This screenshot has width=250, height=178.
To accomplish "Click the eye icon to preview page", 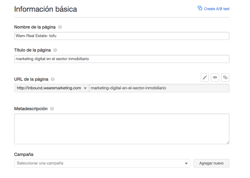I will 215,78.
